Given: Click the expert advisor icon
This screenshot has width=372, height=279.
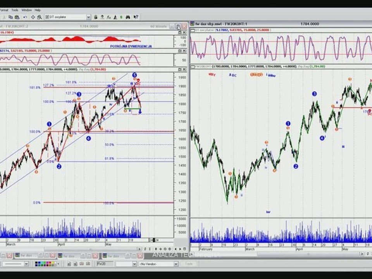Looking at the screenshot, I should [x=115, y=17].
